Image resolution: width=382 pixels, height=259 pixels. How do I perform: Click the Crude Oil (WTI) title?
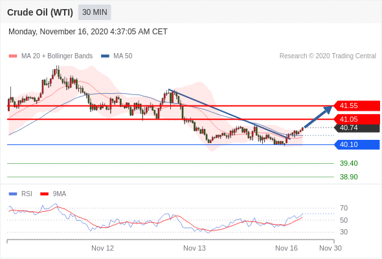40,12
